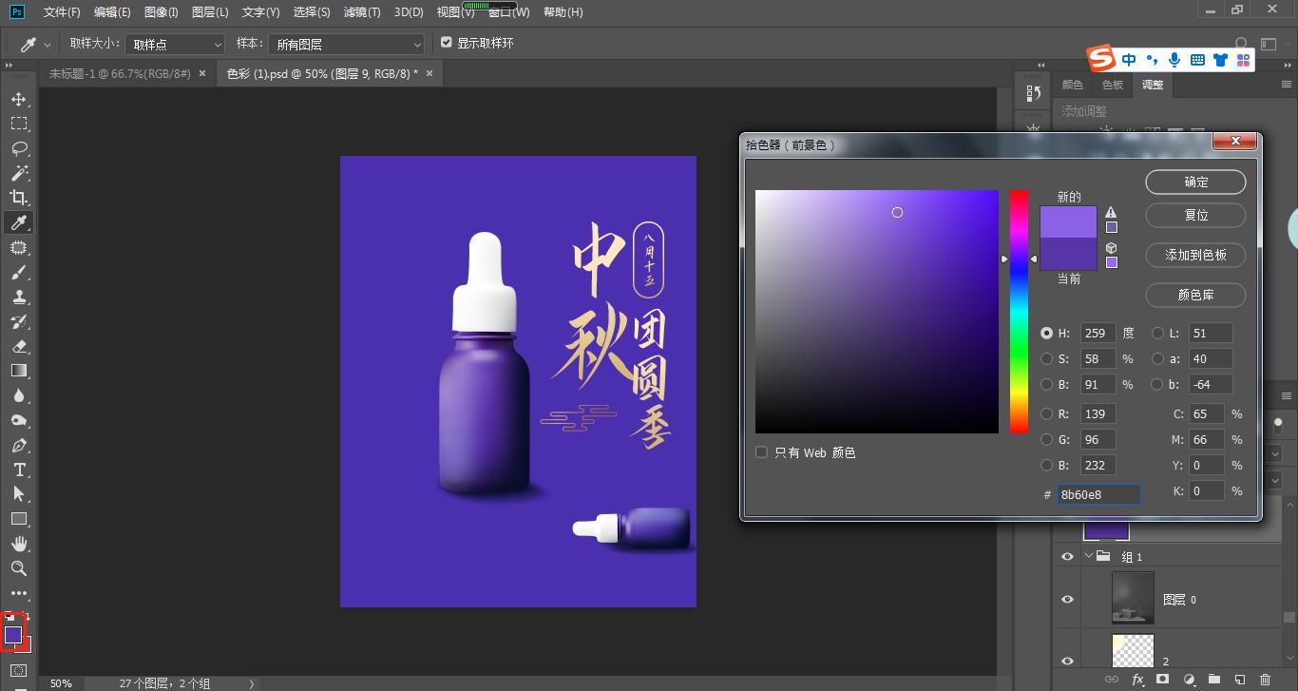Select the S radio button in color picker
1298x691 pixels.
click(1046, 358)
